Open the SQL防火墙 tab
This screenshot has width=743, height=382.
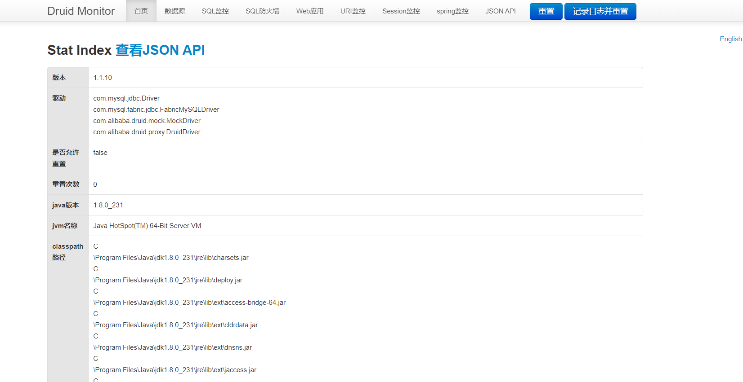[x=263, y=11]
